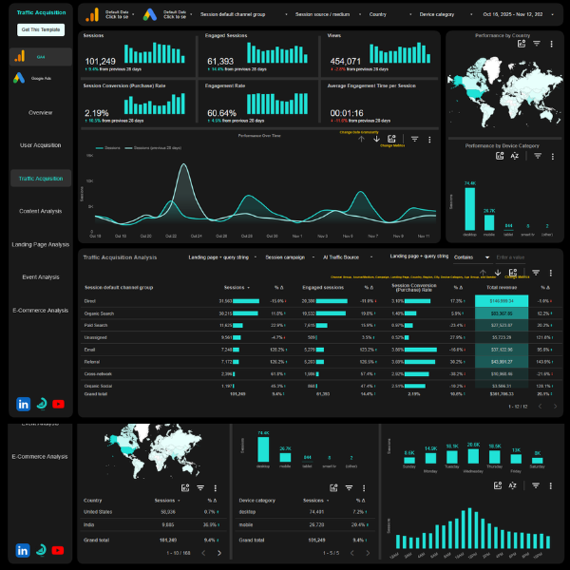The image size is (570, 570).
Task: Expand the Country filter dropdown
Action: pyautogui.click(x=390, y=14)
